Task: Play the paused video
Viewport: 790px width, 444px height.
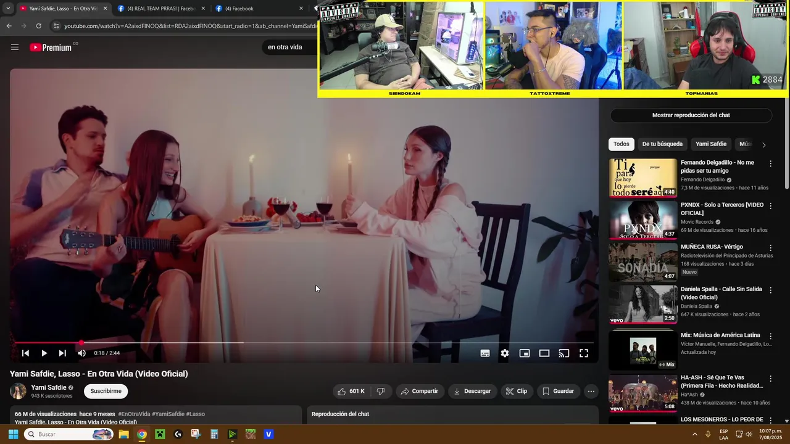Action: click(x=44, y=353)
